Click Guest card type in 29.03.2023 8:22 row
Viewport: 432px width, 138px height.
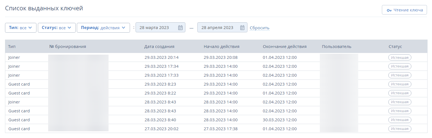pos(19,93)
